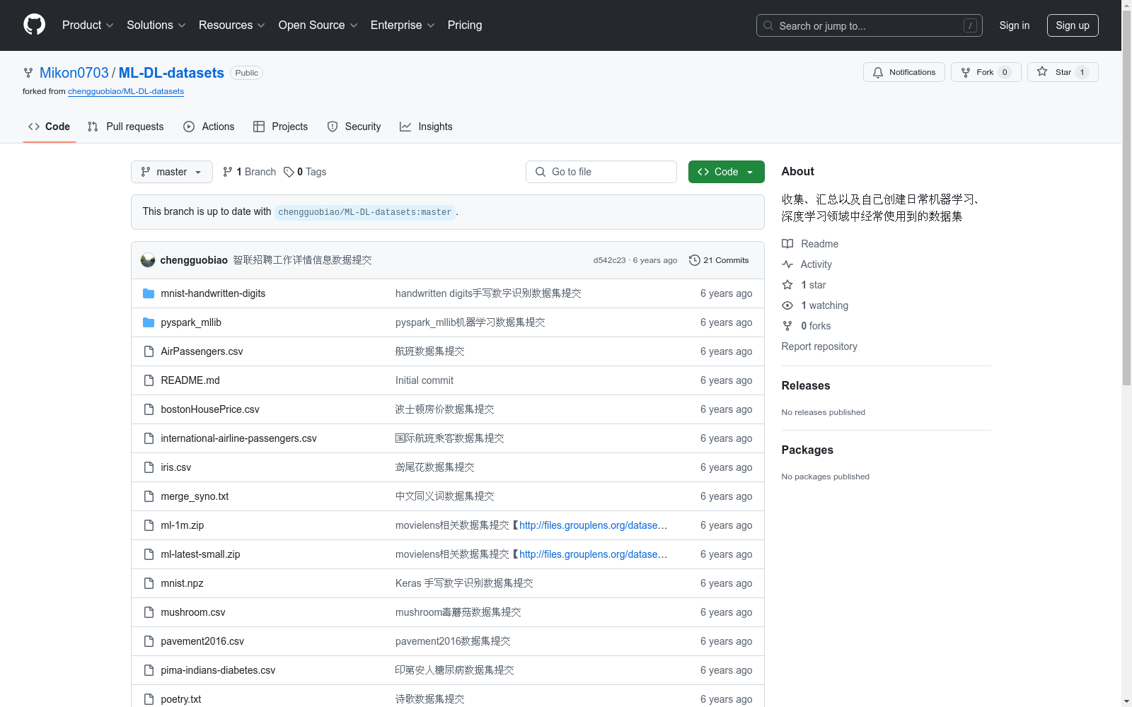1132x707 pixels.
Task: Open ml-latest-small.zip file
Action: 200,554
